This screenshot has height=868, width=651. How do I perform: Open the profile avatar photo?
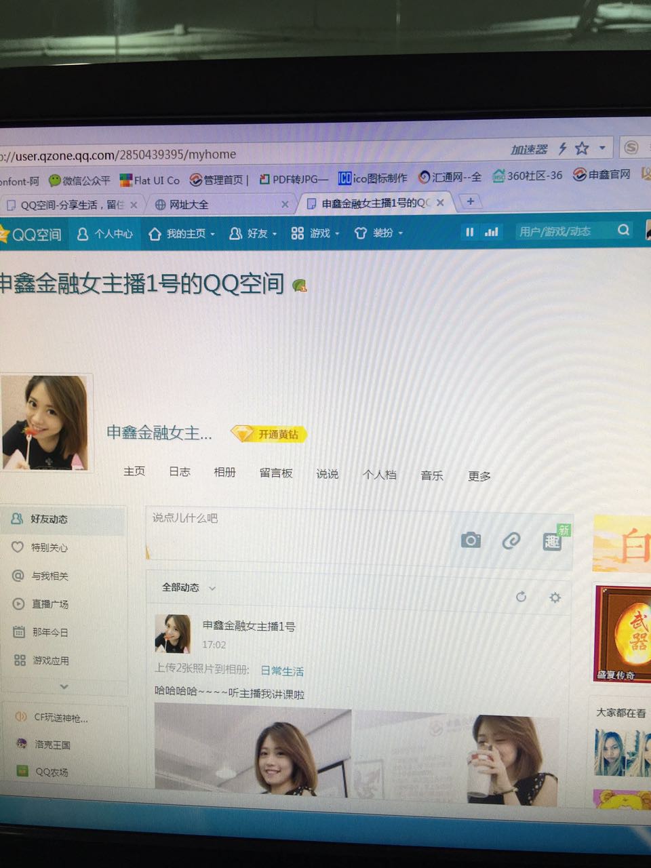pos(45,423)
